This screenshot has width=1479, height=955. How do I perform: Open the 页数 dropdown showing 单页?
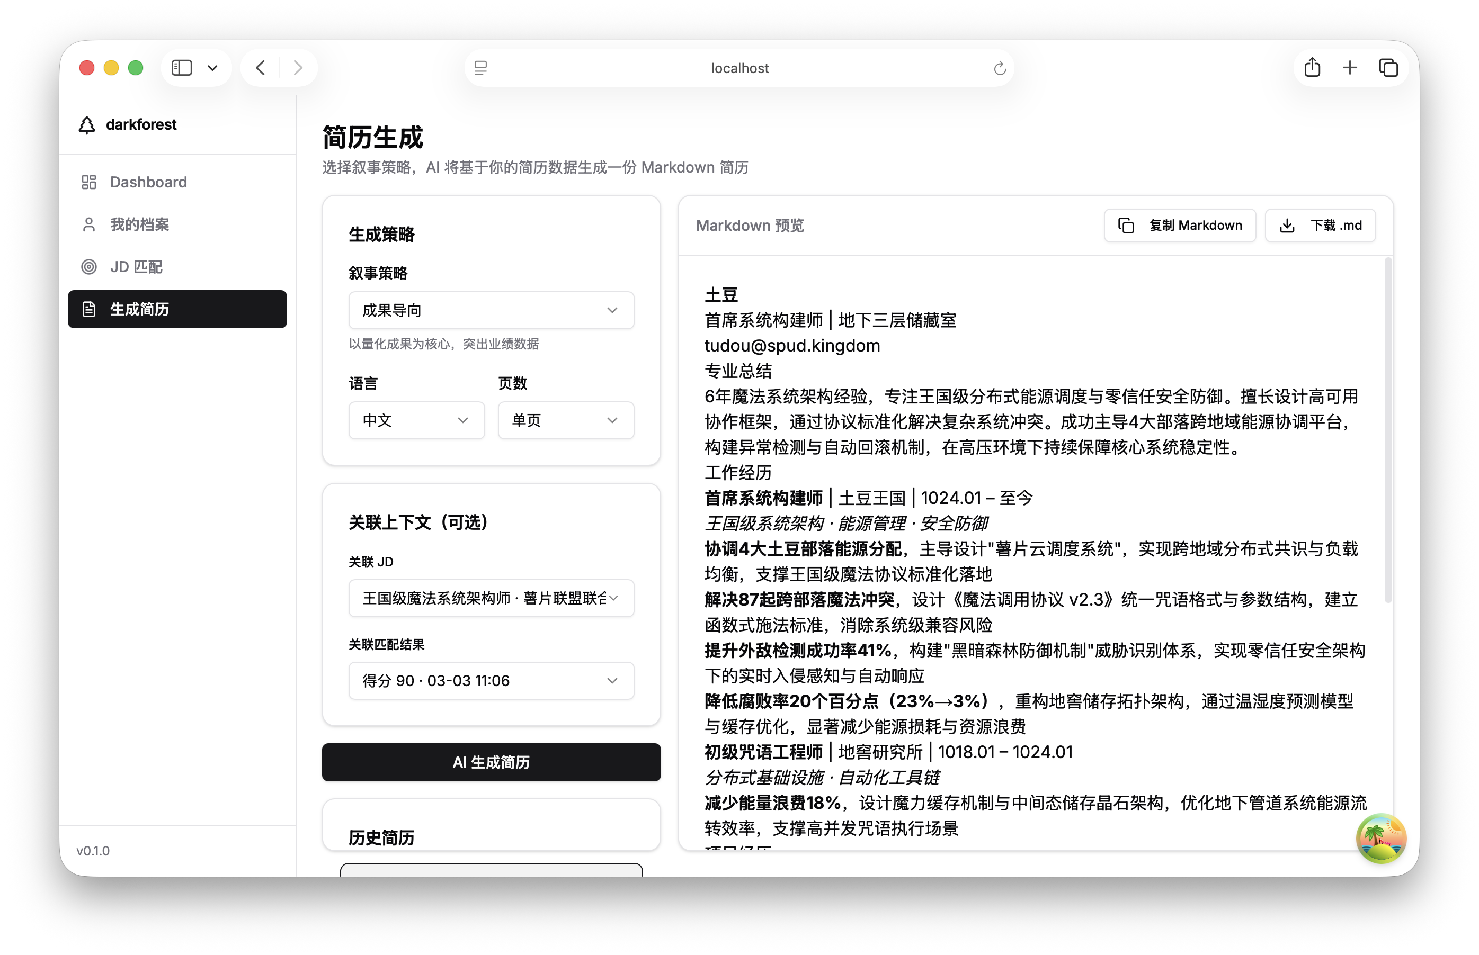pyautogui.click(x=565, y=420)
